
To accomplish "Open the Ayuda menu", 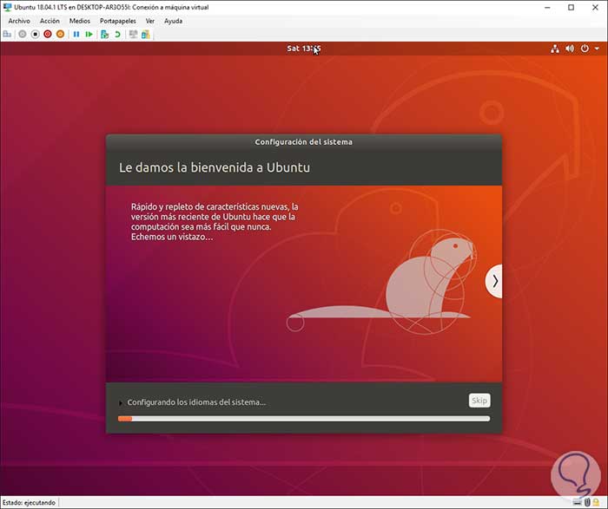I will click(x=173, y=21).
